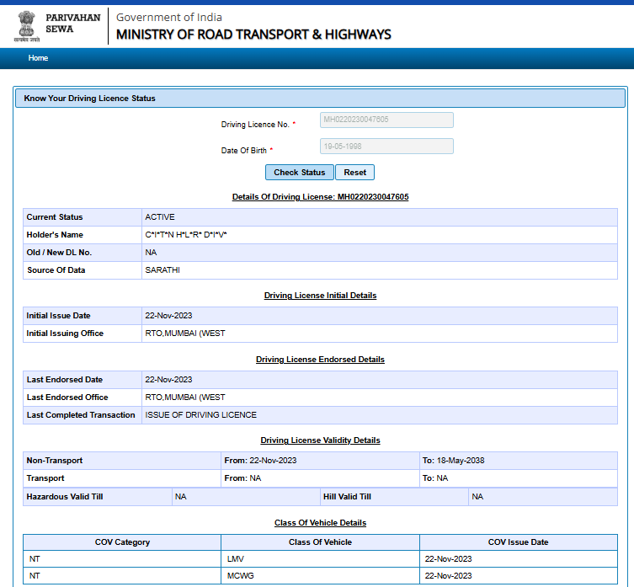Focus the Driving Licence No. input field
The height and width of the screenshot is (587, 634).
[386, 120]
